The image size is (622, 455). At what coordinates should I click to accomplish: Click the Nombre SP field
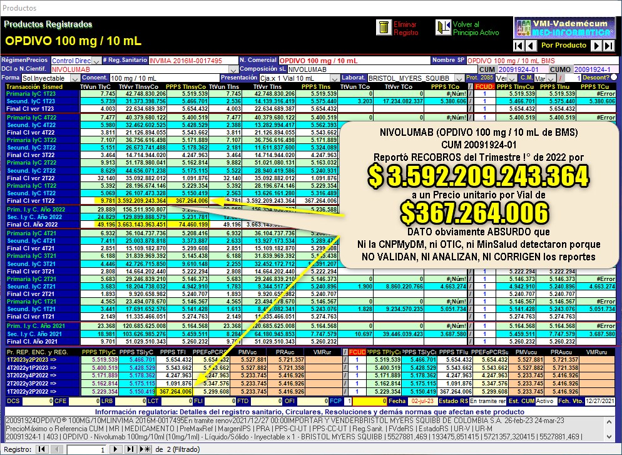543,61
